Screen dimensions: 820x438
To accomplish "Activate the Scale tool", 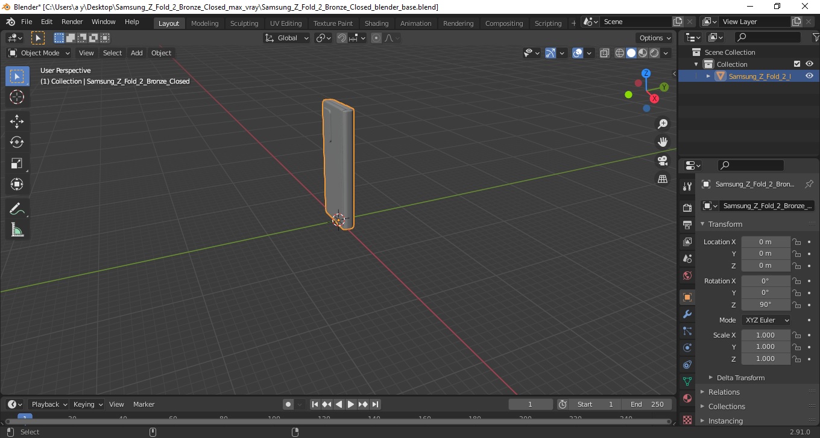I will pyautogui.click(x=17, y=163).
